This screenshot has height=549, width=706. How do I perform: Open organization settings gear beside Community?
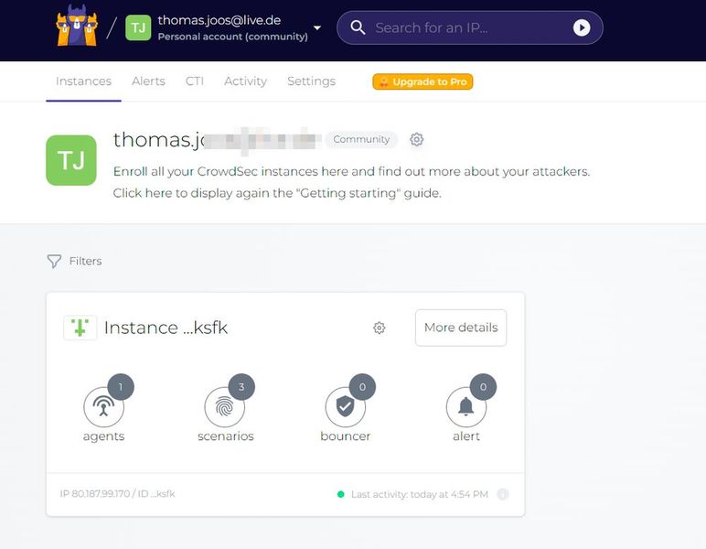tap(416, 140)
